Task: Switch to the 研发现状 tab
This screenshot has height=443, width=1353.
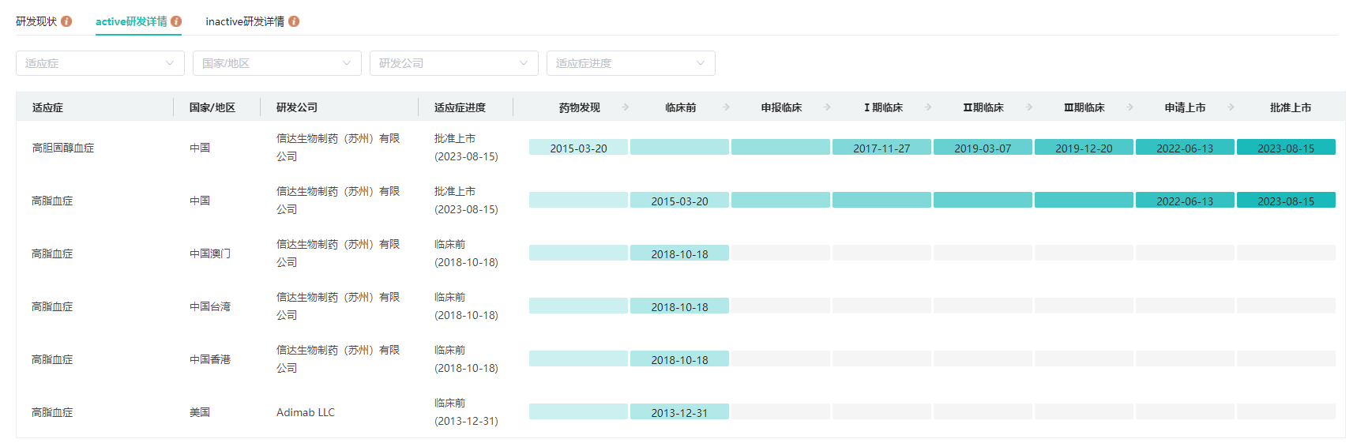Action: pyautogui.click(x=36, y=21)
